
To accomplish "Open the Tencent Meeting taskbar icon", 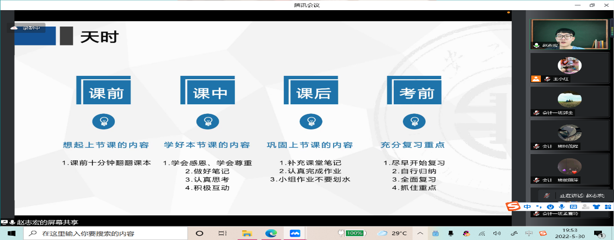I will click(x=295, y=233).
